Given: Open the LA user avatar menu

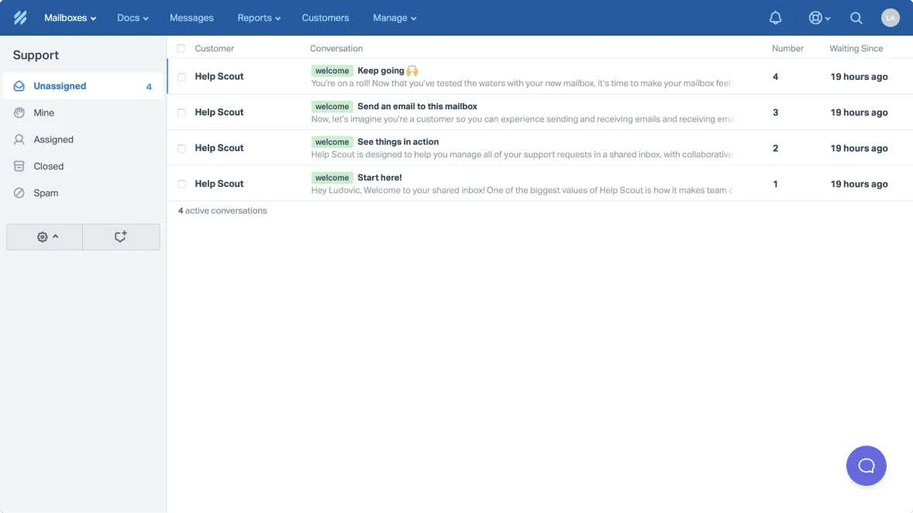Looking at the screenshot, I should [x=891, y=18].
